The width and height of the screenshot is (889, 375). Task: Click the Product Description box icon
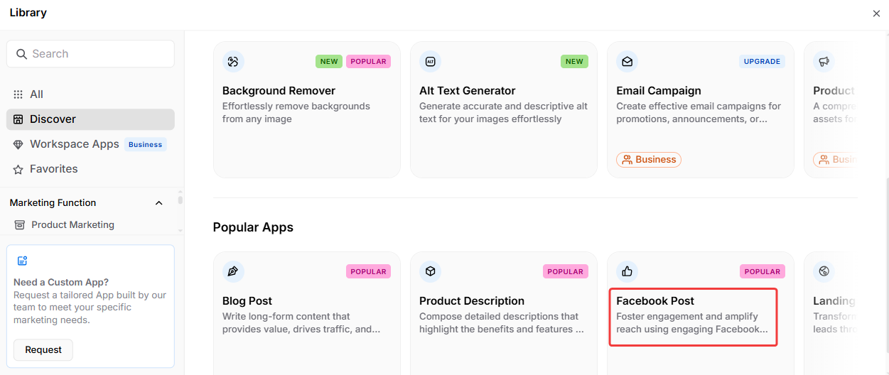(x=430, y=271)
